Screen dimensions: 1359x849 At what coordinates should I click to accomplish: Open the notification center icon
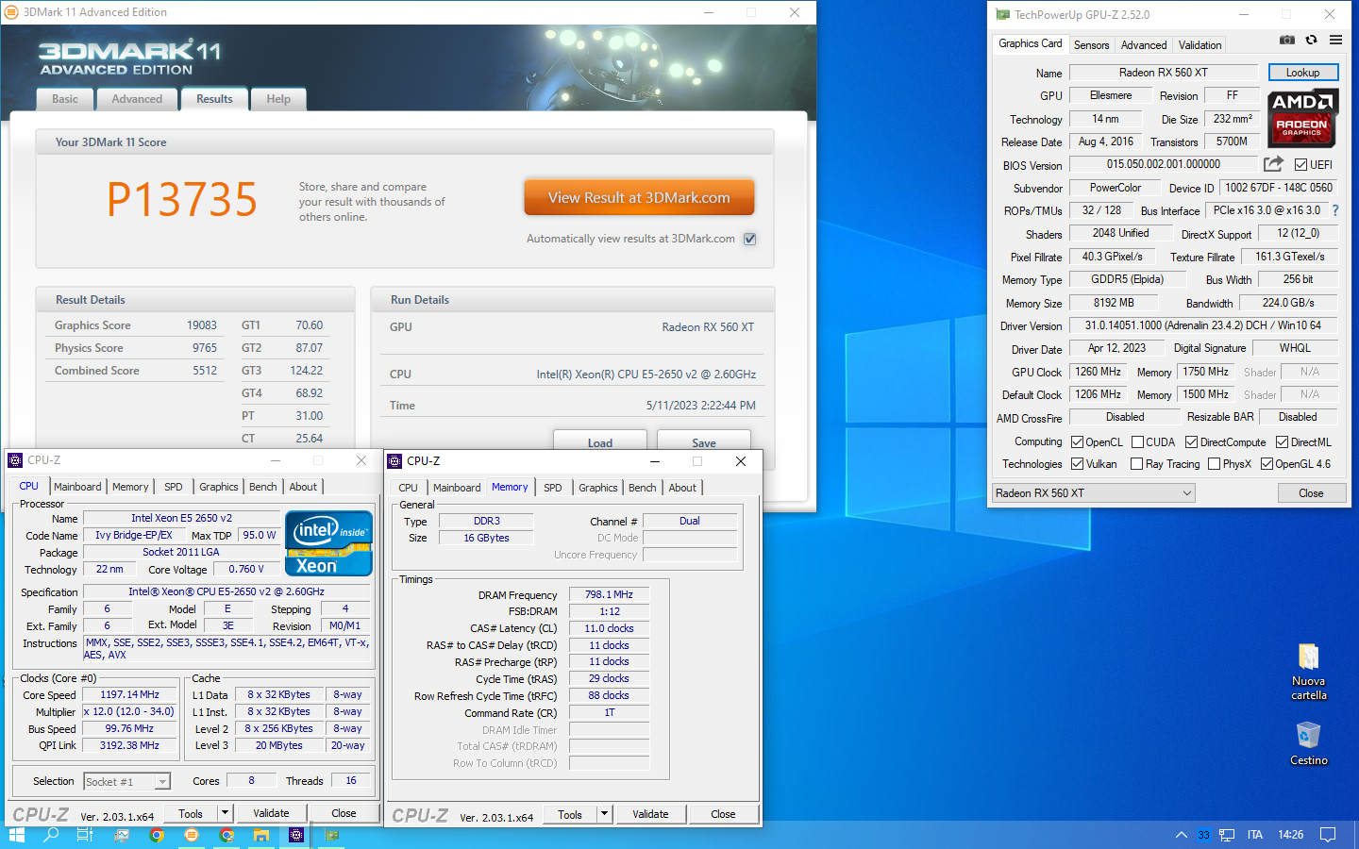pos(1328,835)
